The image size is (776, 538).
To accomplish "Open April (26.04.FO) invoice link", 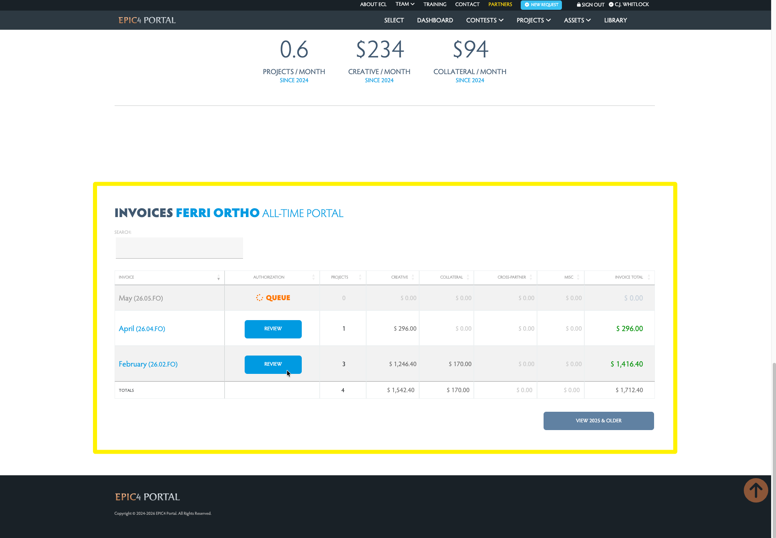I will pyautogui.click(x=142, y=329).
